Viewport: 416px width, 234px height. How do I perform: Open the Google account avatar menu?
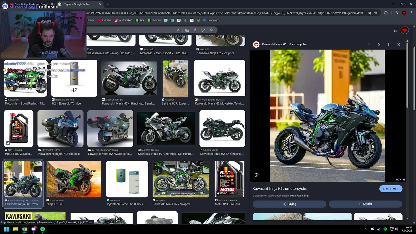click(405, 30)
